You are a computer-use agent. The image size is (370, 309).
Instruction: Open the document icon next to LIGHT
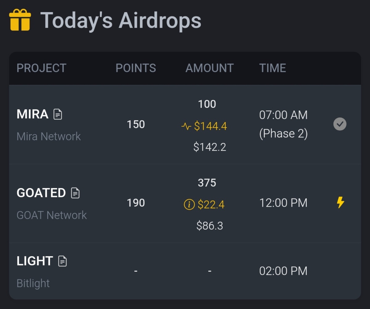63,261
